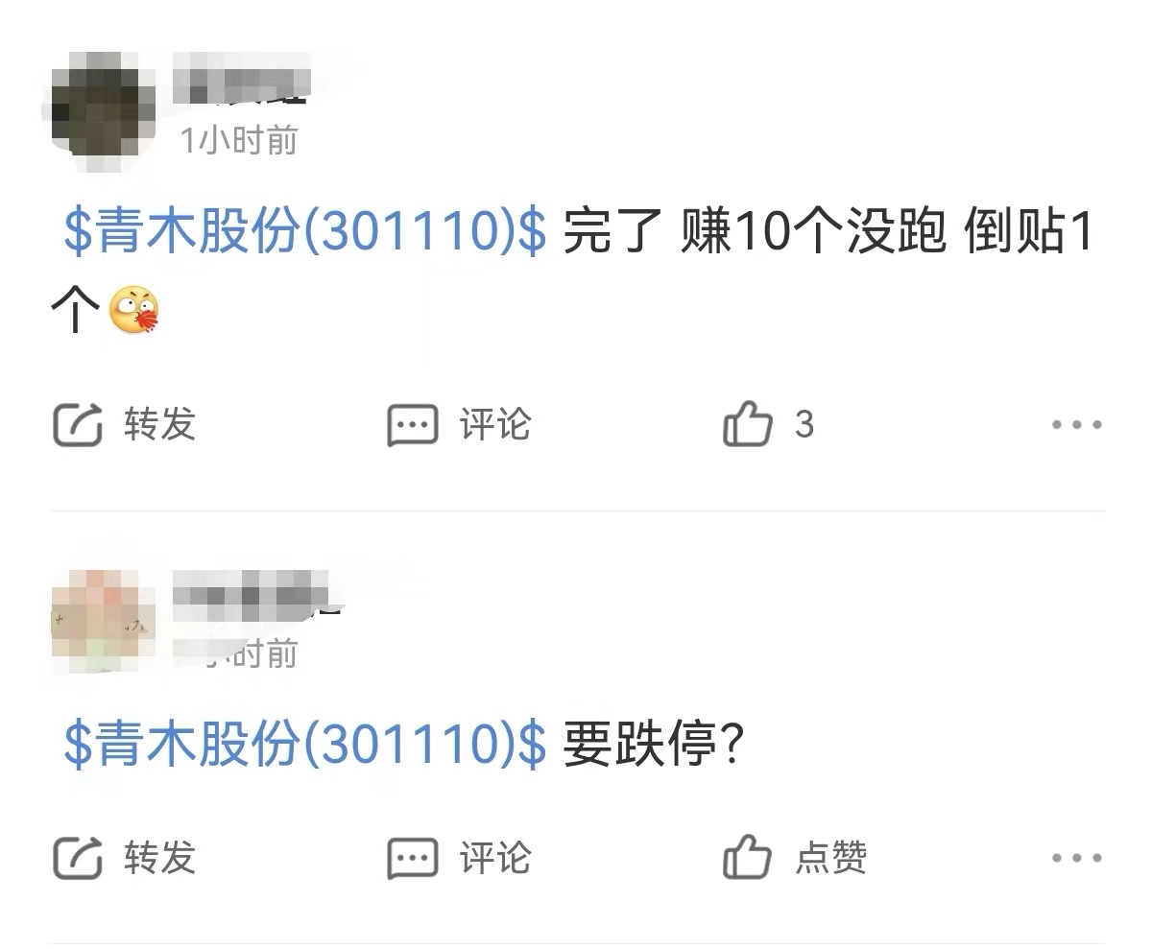Click the 评论 label on the second post
Viewport: 1152px width, 949px height.
(x=495, y=857)
